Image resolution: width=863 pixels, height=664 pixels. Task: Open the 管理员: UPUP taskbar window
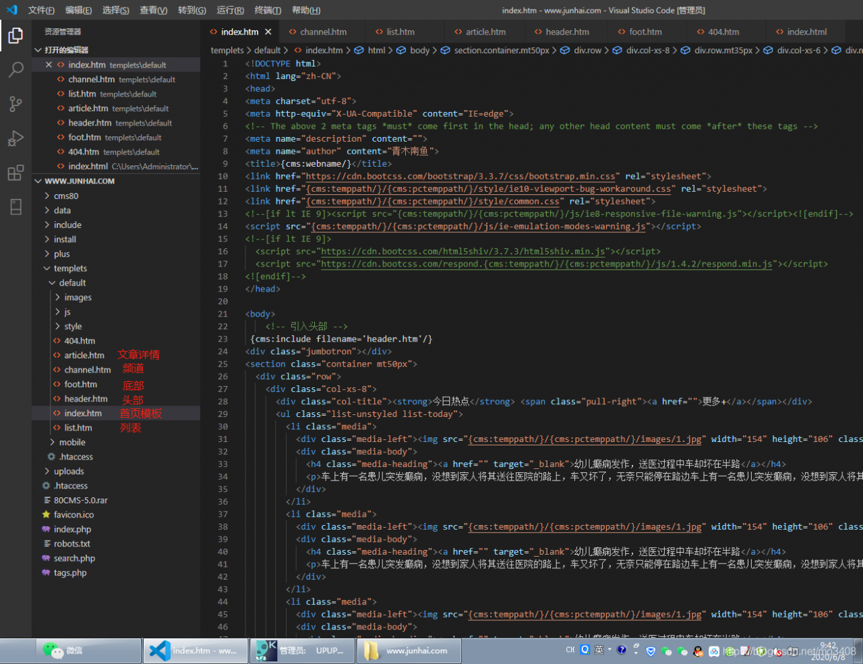(x=302, y=651)
